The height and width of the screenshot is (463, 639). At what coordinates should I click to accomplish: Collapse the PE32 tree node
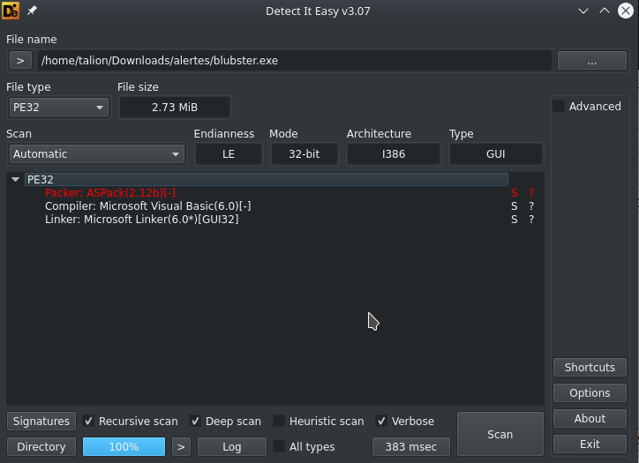coord(16,179)
